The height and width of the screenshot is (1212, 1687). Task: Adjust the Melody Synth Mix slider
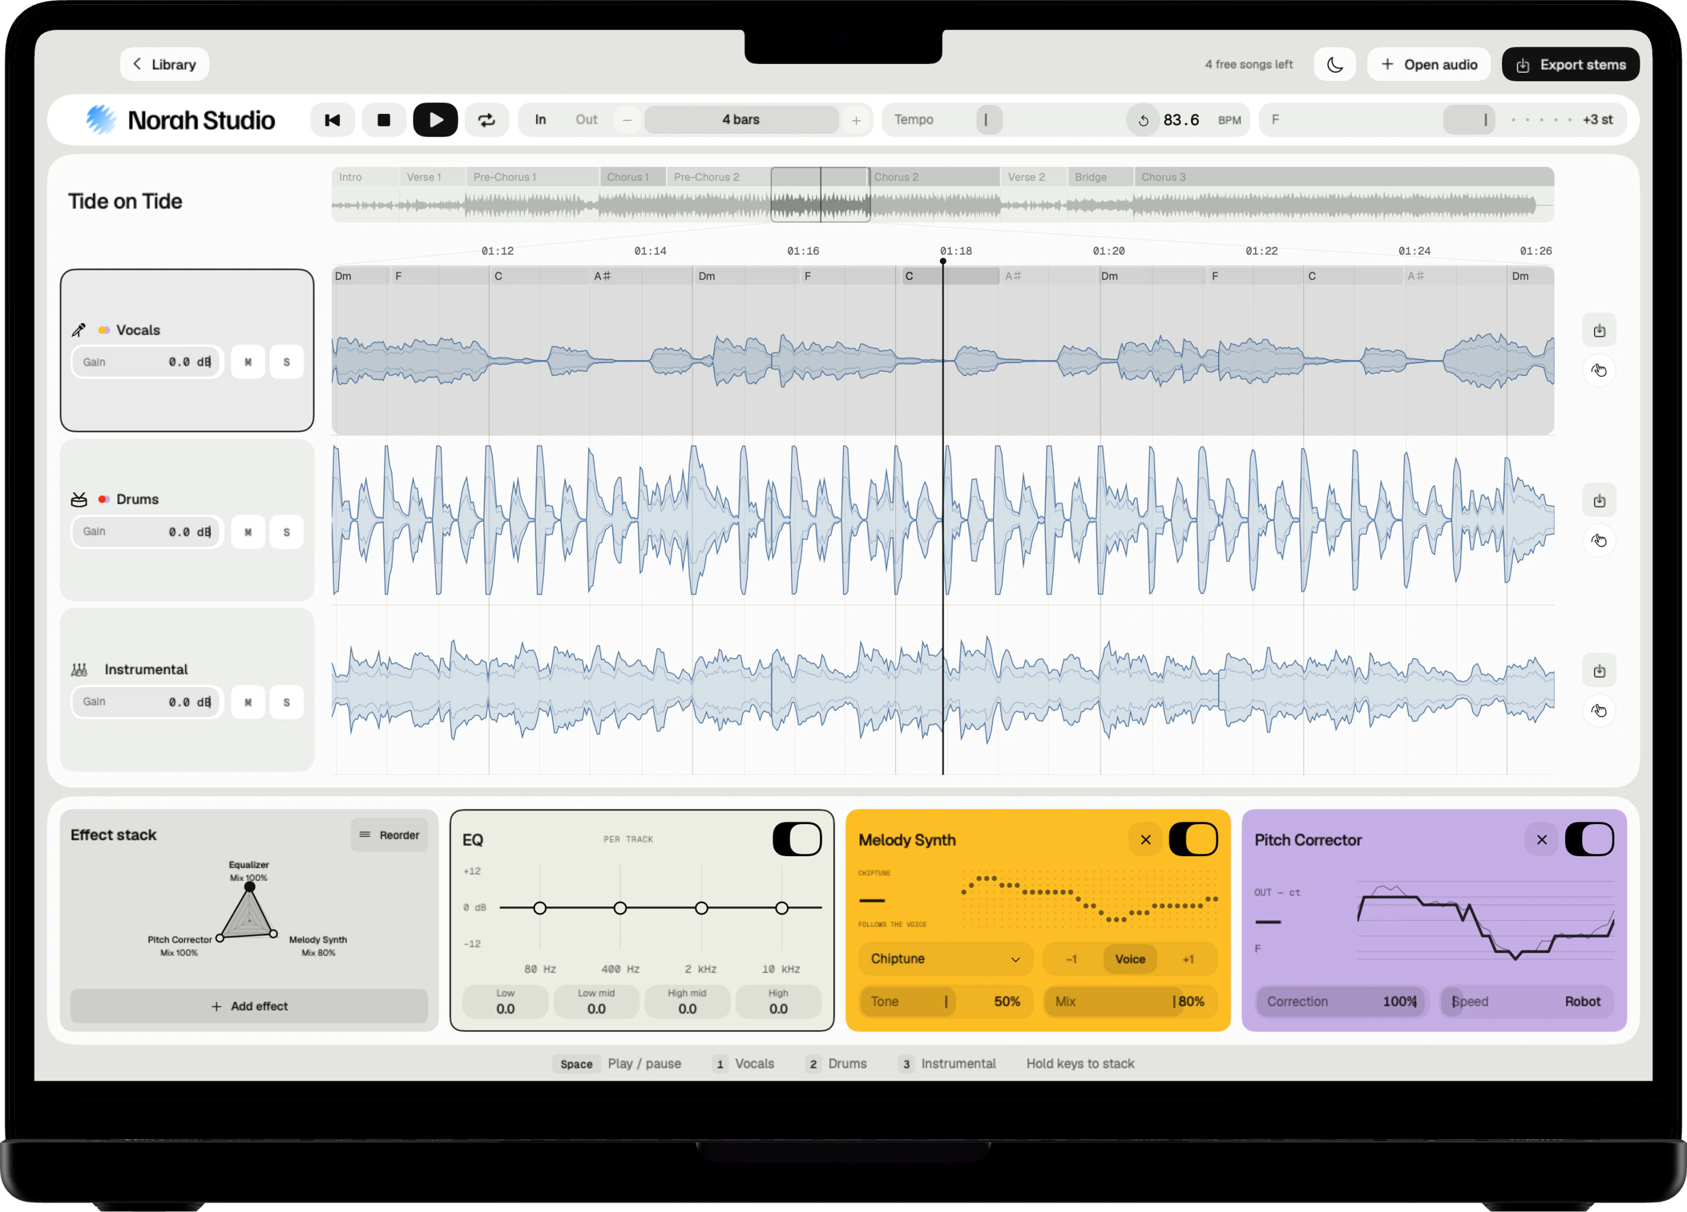(x=1130, y=1001)
